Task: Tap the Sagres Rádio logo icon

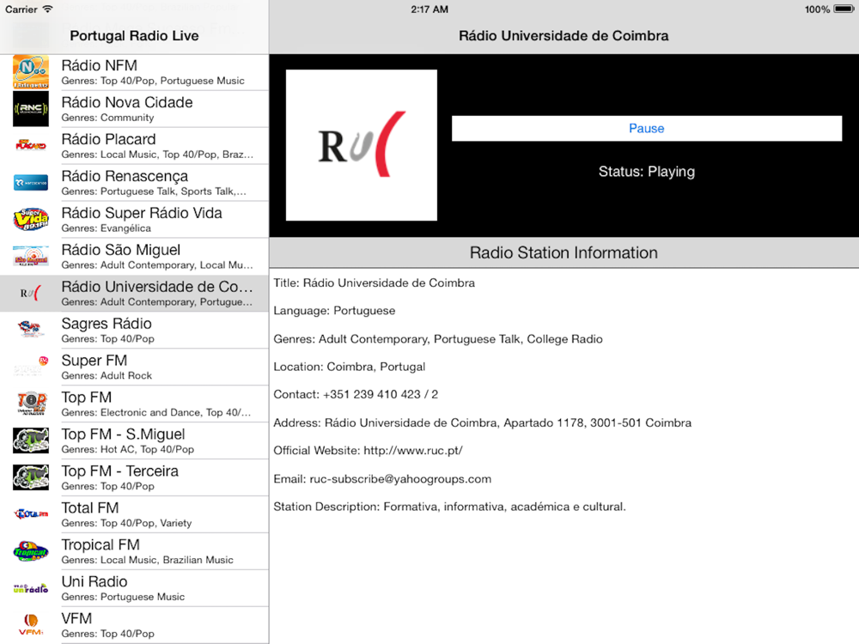Action: (x=31, y=330)
